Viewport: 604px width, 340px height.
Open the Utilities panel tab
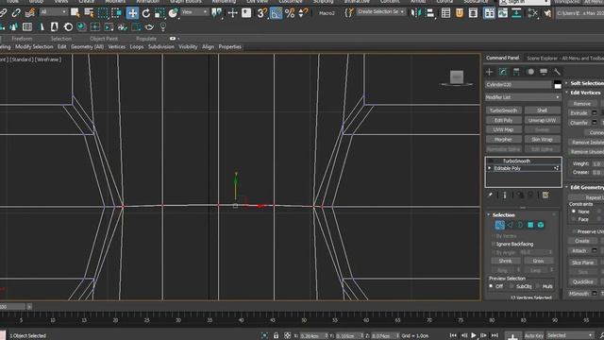click(557, 72)
